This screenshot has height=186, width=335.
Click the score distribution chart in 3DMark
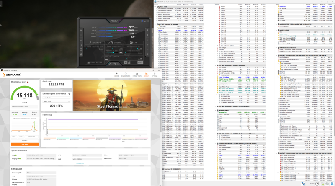[24, 127]
